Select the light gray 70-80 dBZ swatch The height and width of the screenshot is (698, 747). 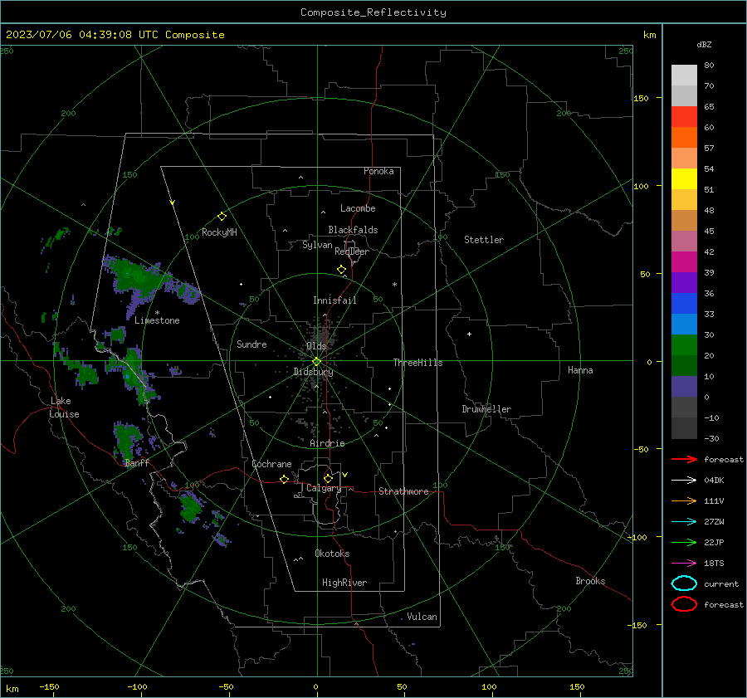(684, 76)
